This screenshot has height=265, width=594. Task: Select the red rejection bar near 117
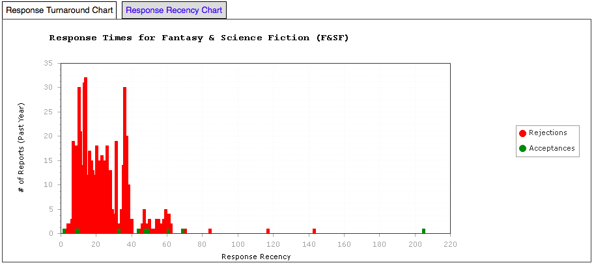[268, 231]
